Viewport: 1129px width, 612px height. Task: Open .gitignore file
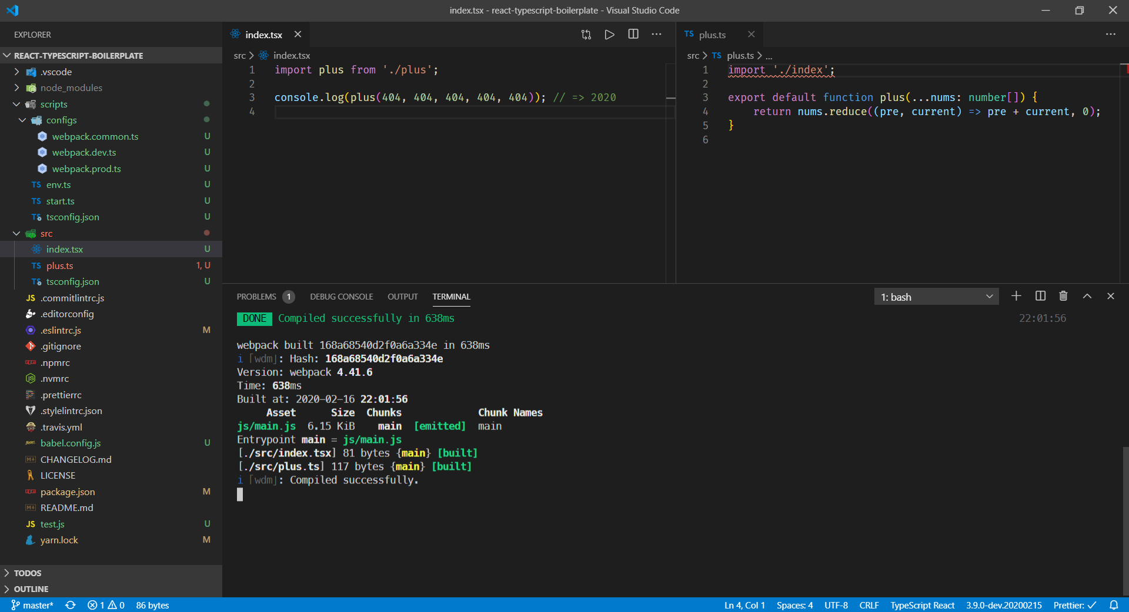click(x=111, y=346)
